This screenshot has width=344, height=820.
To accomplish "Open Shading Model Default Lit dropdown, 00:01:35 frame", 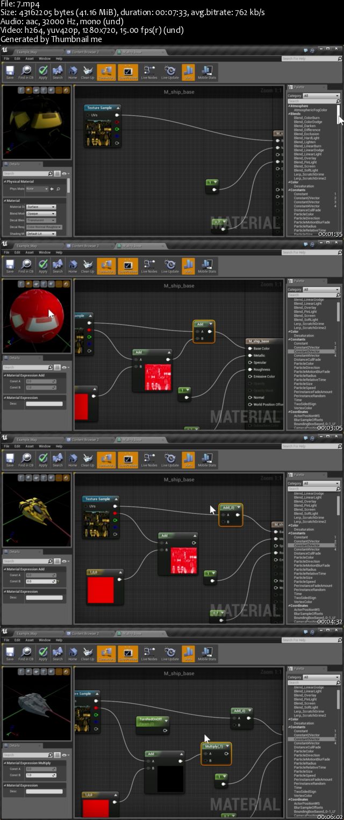I will pyautogui.click(x=41, y=234).
